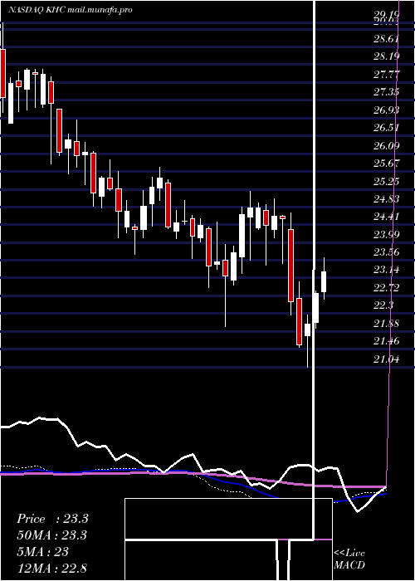Select the 50MA : 23.3 legend entry

coord(52,535)
